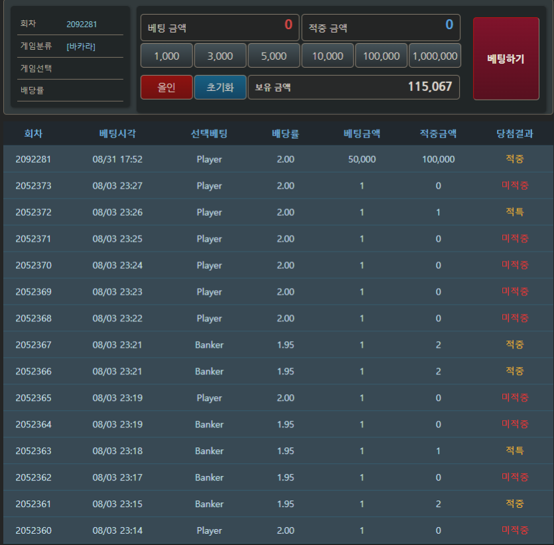This screenshot has width=554, height=545.
Task: Select table row with round 2092281
Action: click(x=279, y=159)
